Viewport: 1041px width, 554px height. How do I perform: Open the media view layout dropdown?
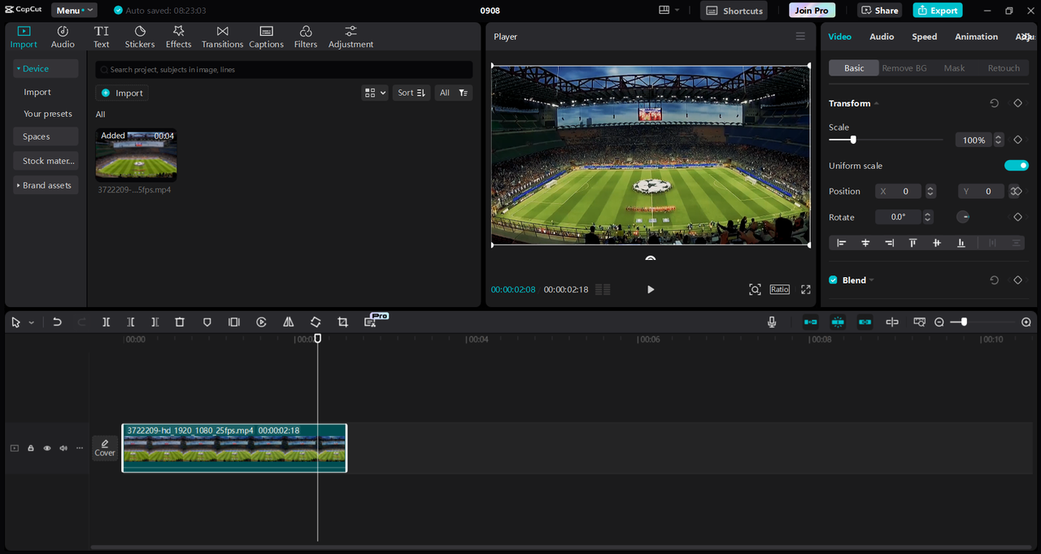pyautogui.click(x=375, y=93)
